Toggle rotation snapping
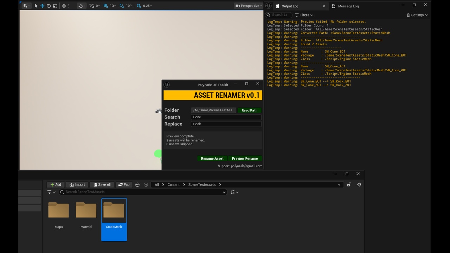450x253 pixels. point(122,6)
